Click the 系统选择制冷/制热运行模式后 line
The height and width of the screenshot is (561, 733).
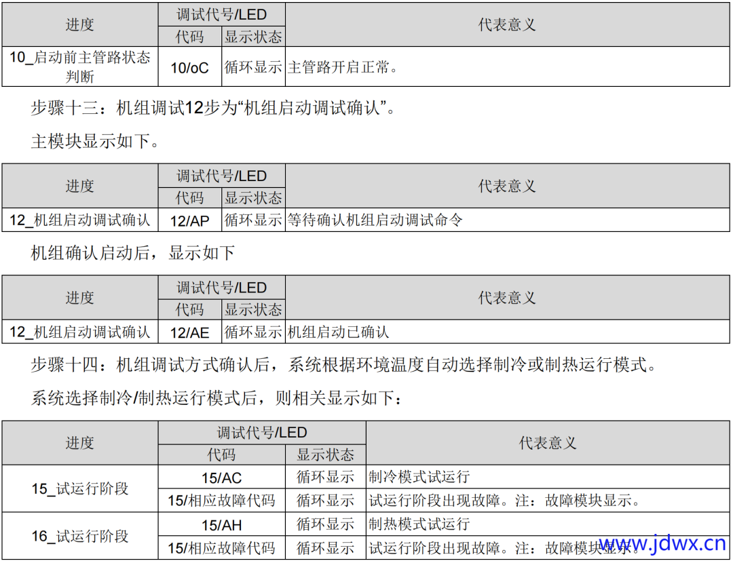216,398
